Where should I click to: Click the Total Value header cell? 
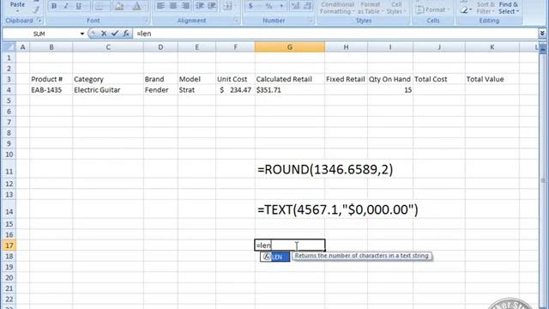pyautogui.click(x=492, y=79)
